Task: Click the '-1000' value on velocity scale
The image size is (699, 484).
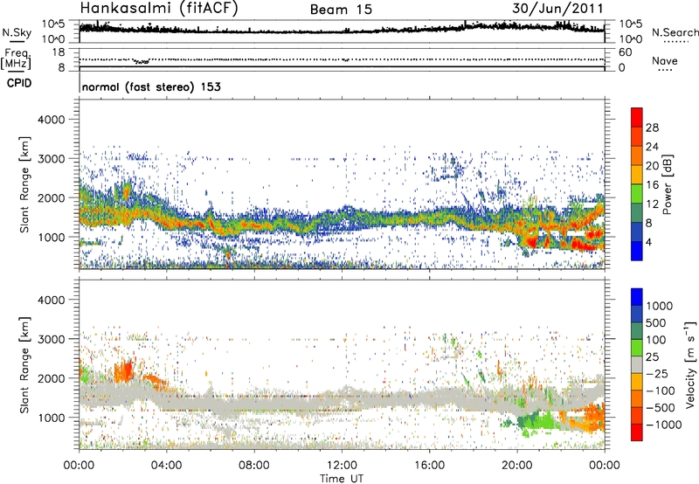Action: 664,425
